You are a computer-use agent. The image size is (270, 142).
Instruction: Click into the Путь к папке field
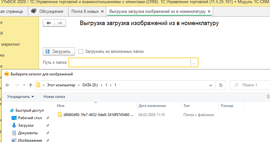pos(130,62)
